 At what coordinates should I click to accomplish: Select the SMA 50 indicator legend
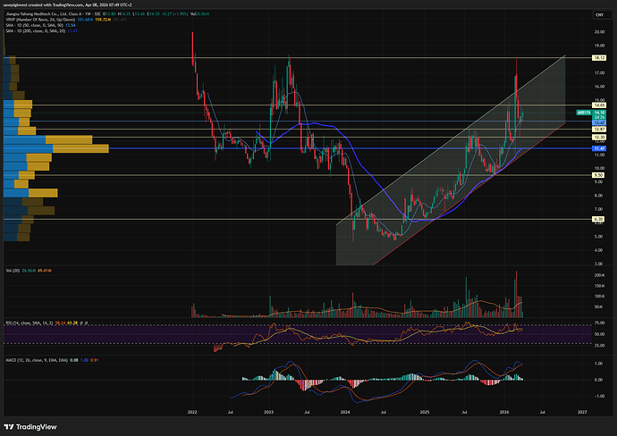pos(31,26)
